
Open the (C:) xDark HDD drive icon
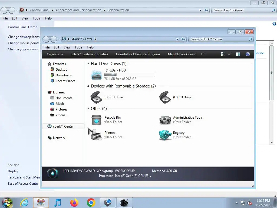point(97,75)
